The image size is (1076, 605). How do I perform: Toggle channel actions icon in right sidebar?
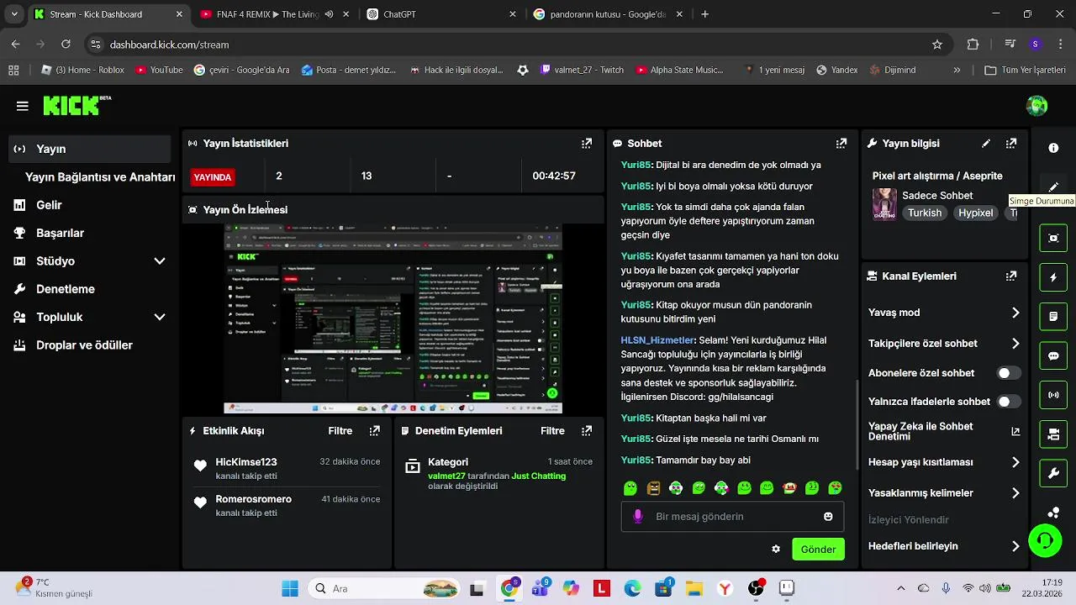1053,434
